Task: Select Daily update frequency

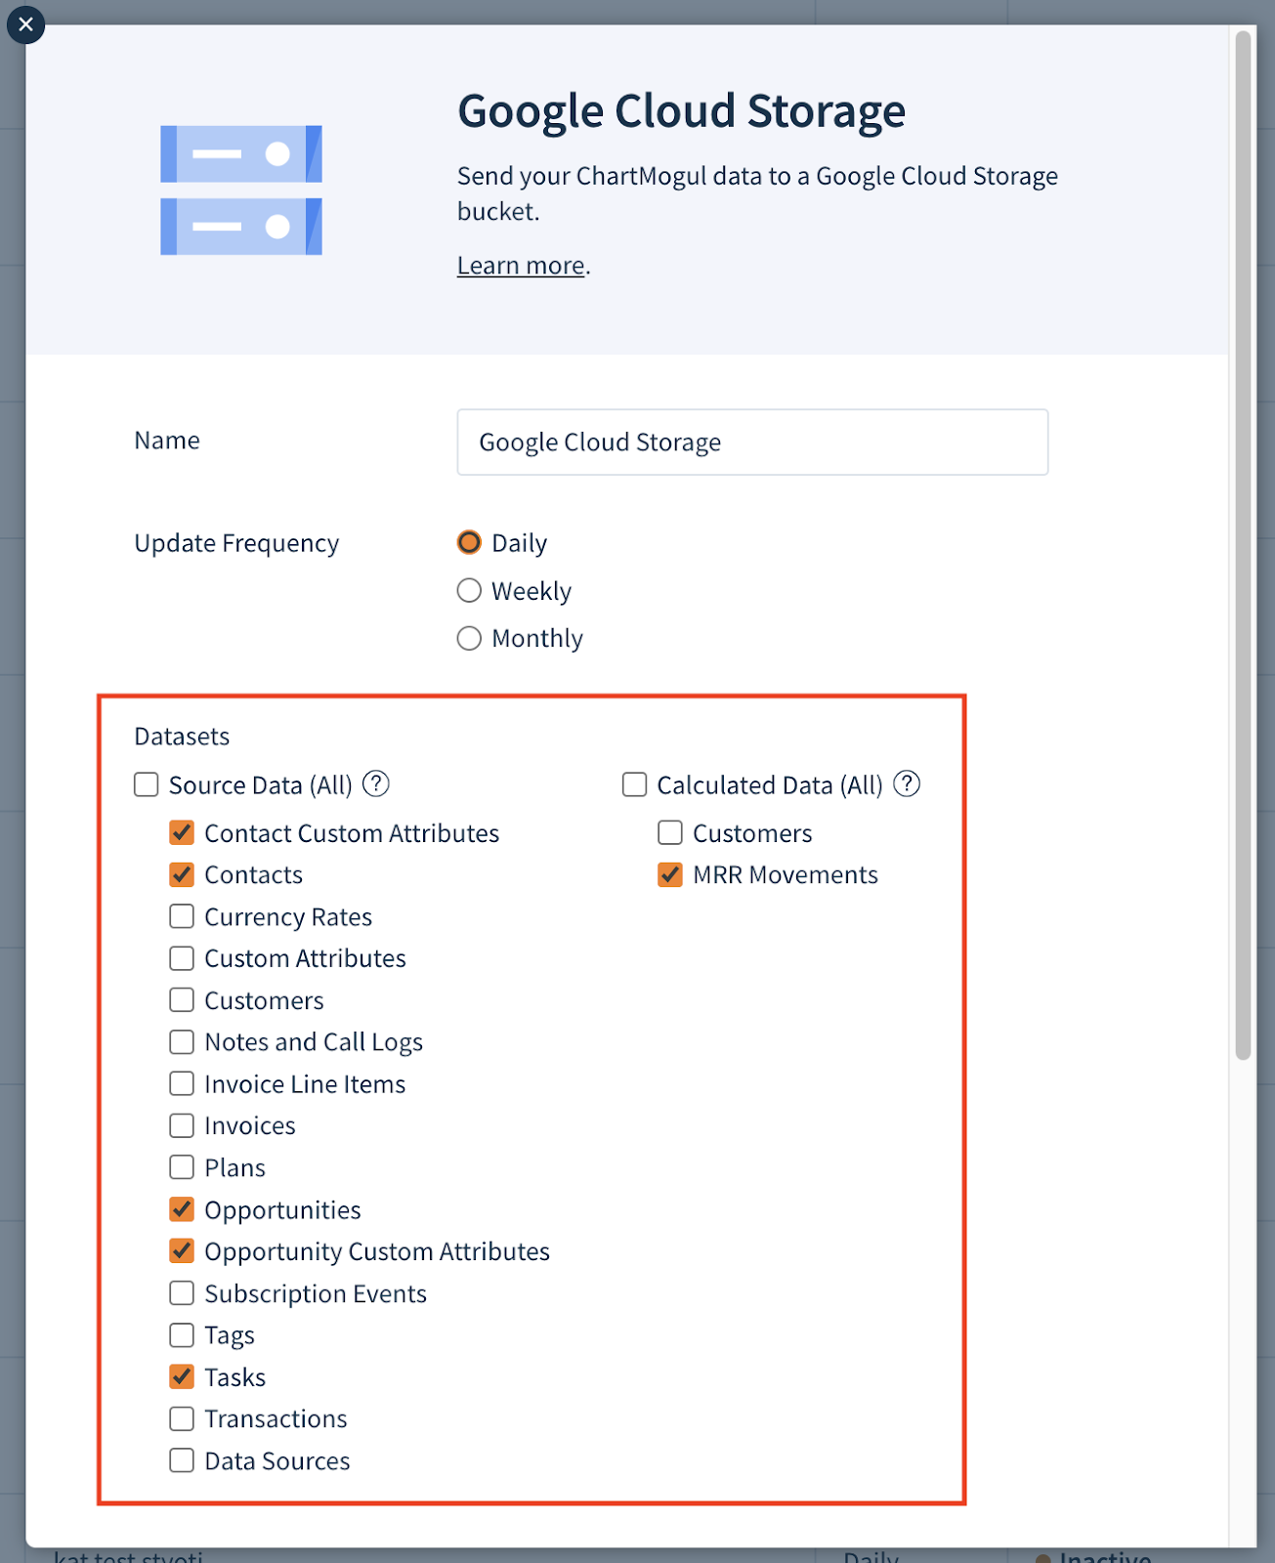Action: 469,542
